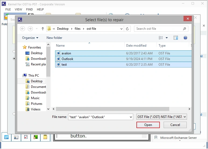Toggle the preview pane icon
Image resolution: width=208 pixels, height=149 pixels.
click(176, 38)
